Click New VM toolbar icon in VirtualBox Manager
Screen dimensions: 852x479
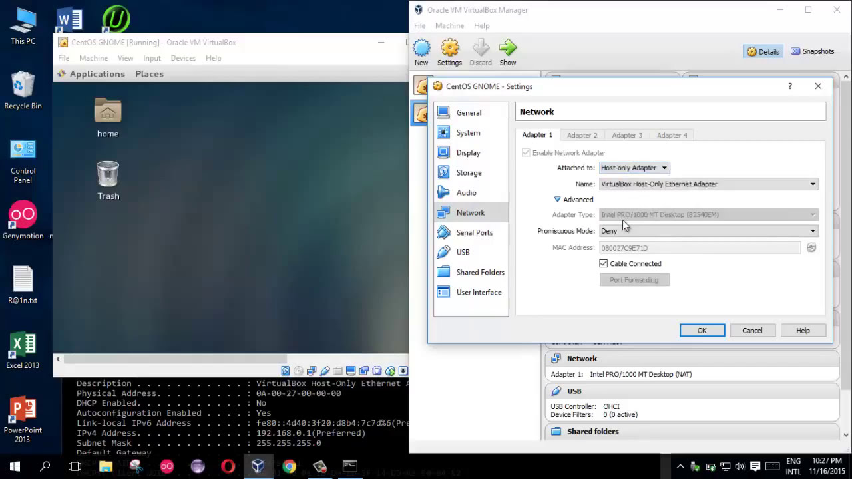pos(421,53)
